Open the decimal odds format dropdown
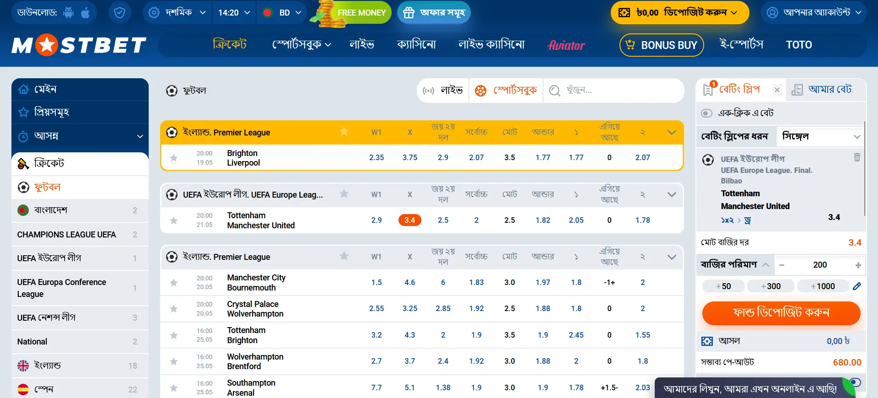Viewport: 878px width, 398px height. [x=177, y=12]
